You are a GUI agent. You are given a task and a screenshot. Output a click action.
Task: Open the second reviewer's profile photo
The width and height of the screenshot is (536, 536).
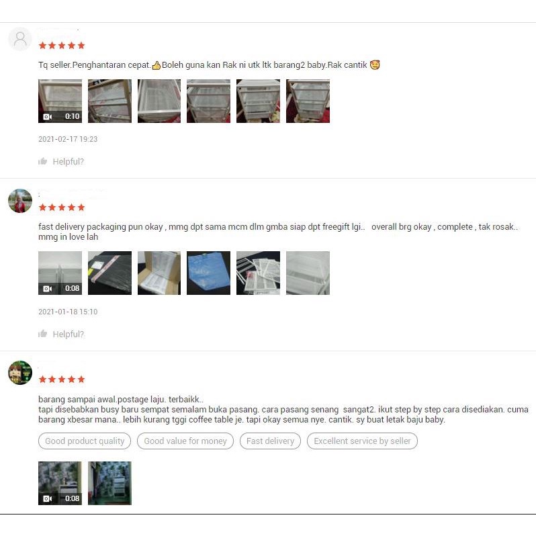20,201
